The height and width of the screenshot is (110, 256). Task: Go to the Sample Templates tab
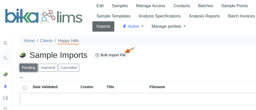113,16
